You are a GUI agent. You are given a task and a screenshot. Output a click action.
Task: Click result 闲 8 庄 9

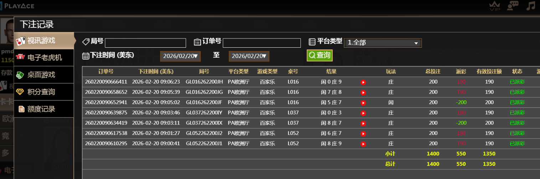[331, 144]
